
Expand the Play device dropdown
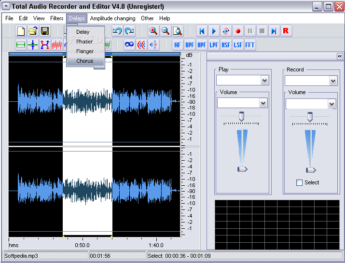tap(265, 80)
